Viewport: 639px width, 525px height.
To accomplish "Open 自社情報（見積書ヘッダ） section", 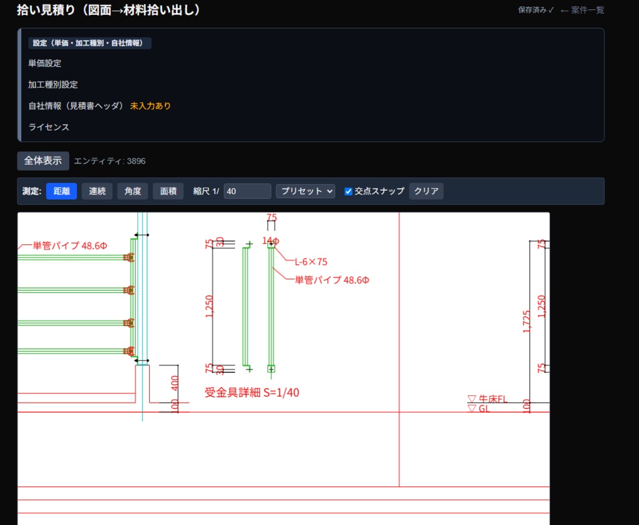I will (x=76, y=106).
